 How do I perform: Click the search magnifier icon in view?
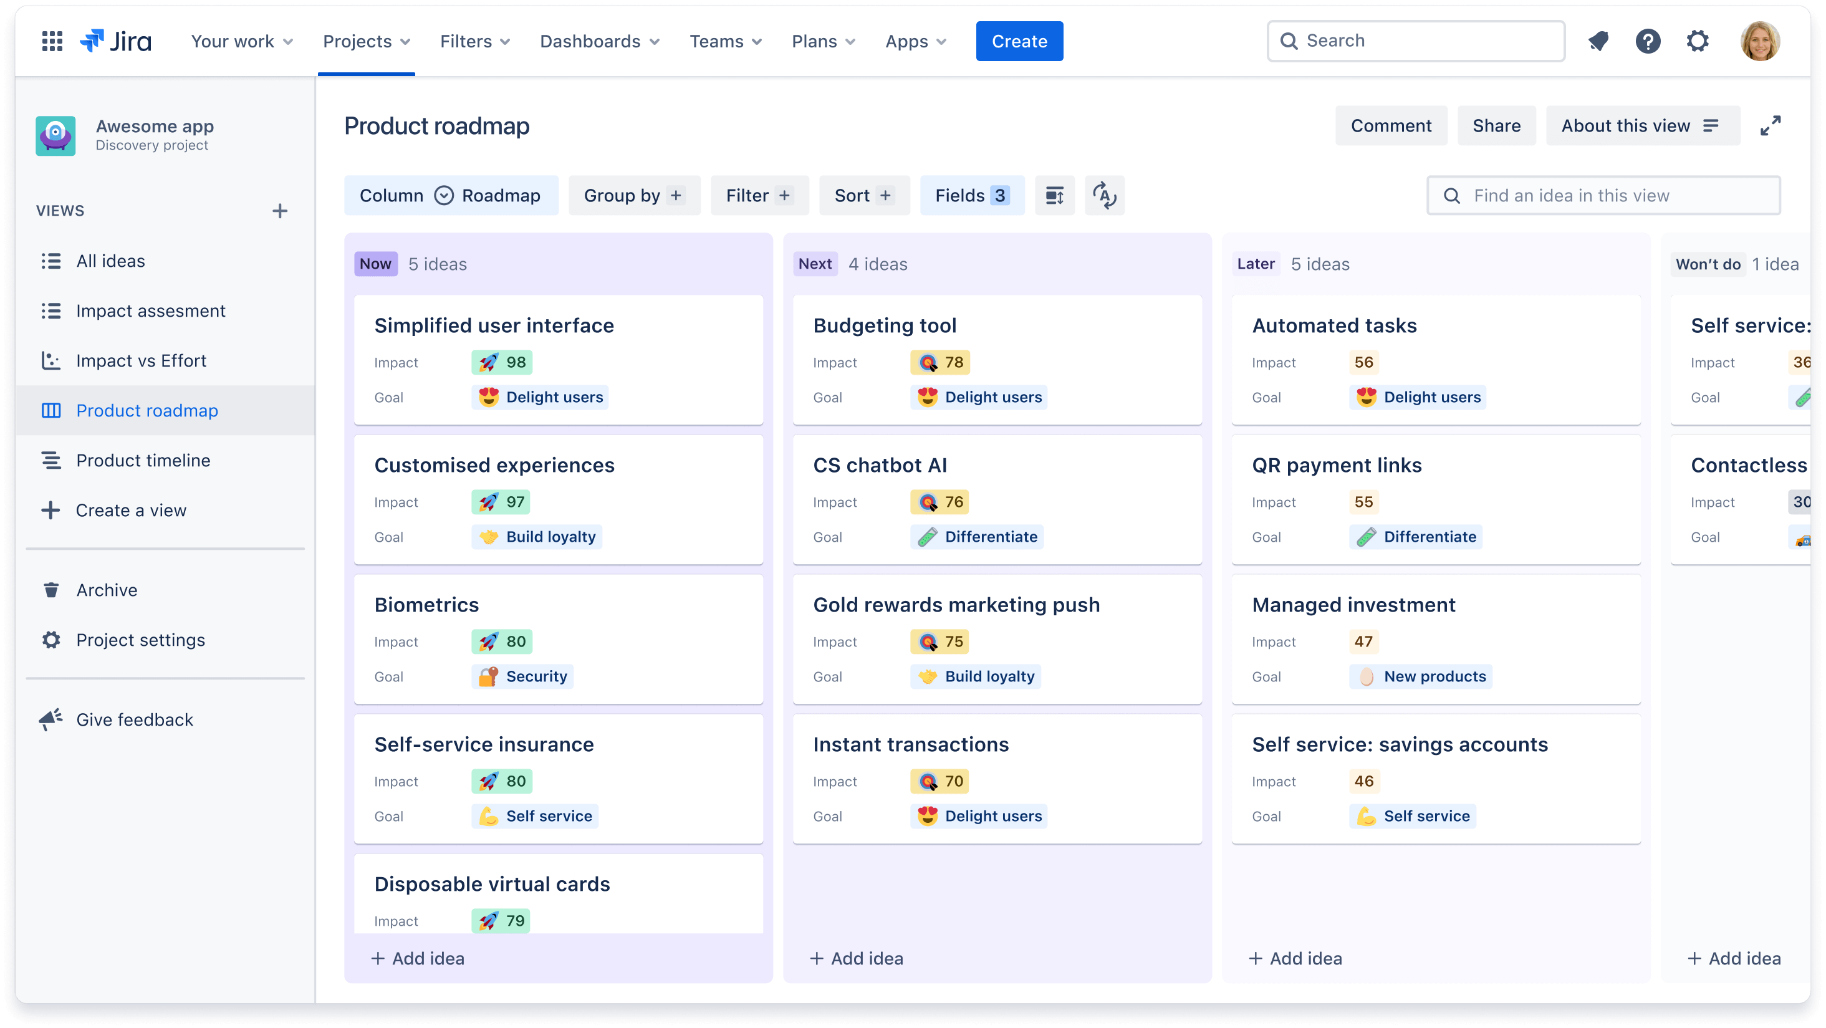click(x=1453, y=196)
